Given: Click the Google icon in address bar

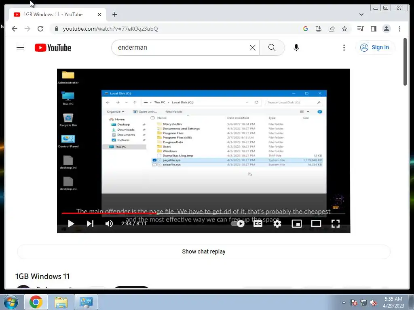Looking at the screenshot, I should click(x=306, y=29).
